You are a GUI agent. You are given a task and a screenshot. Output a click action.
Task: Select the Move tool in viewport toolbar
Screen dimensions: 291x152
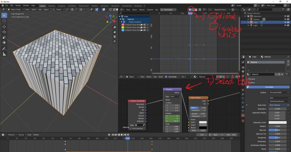tap(4, 27)
